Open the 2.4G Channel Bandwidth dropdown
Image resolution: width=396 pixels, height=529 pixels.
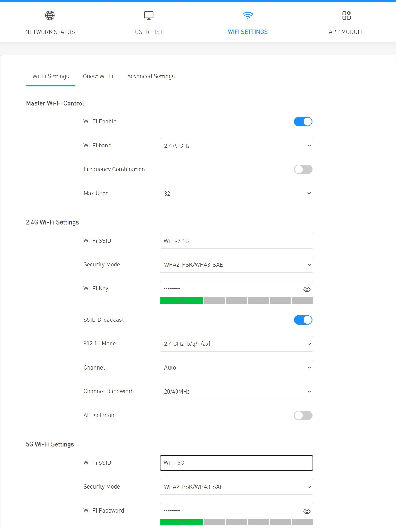(236, 392)
